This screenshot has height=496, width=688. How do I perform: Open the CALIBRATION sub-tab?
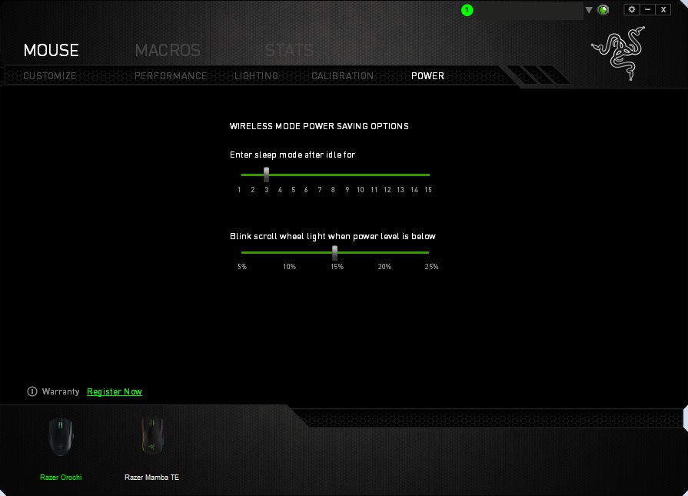[x=342, y=76]
